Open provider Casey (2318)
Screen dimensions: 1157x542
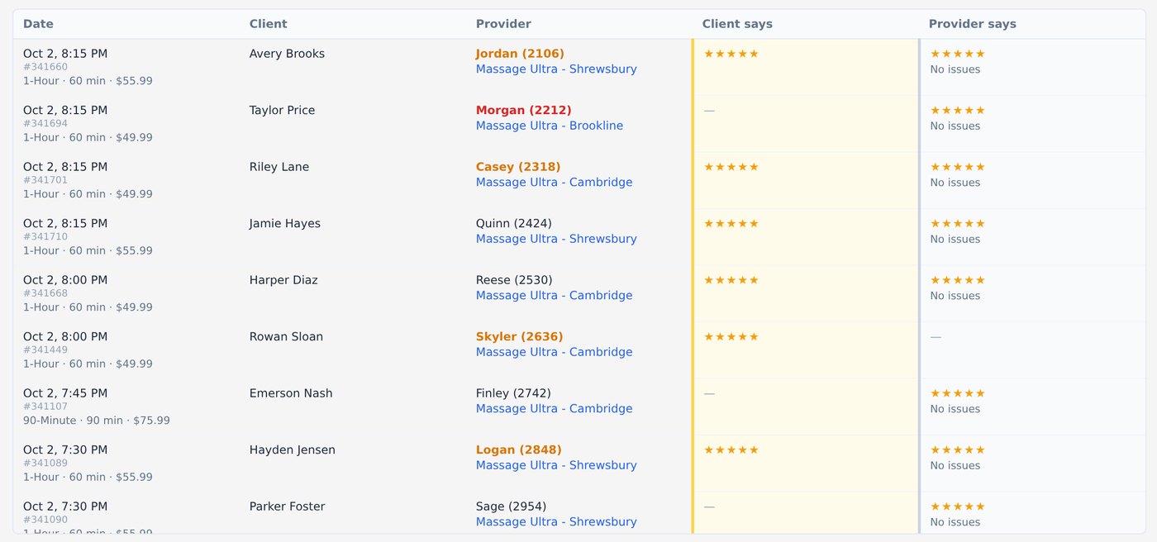[x=518, y=167]
